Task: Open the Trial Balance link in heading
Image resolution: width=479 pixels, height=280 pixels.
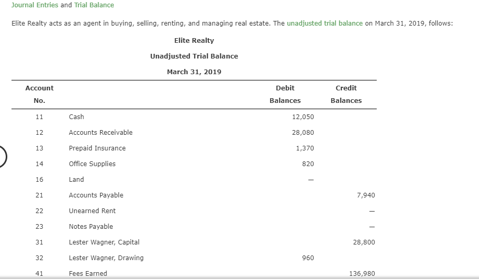Action: [94, 5]
